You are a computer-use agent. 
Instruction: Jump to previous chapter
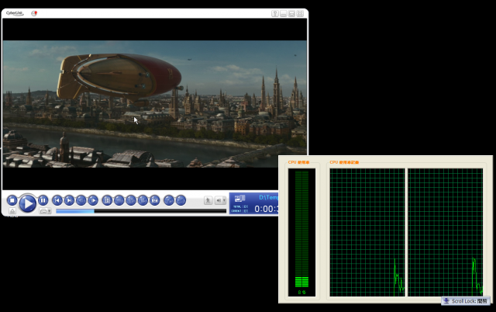coord(57,200)
